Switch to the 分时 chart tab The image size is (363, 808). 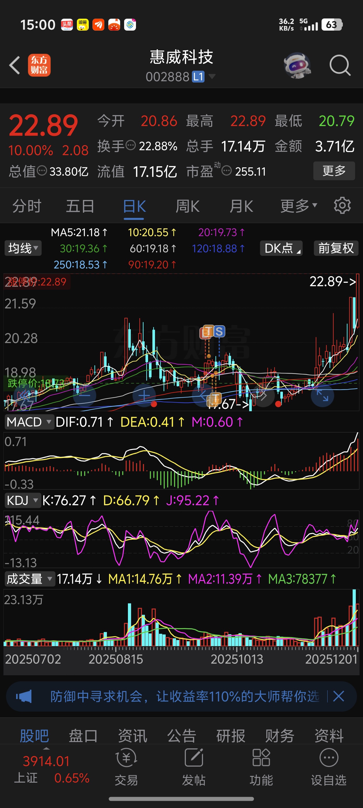[x=27, y=206]
